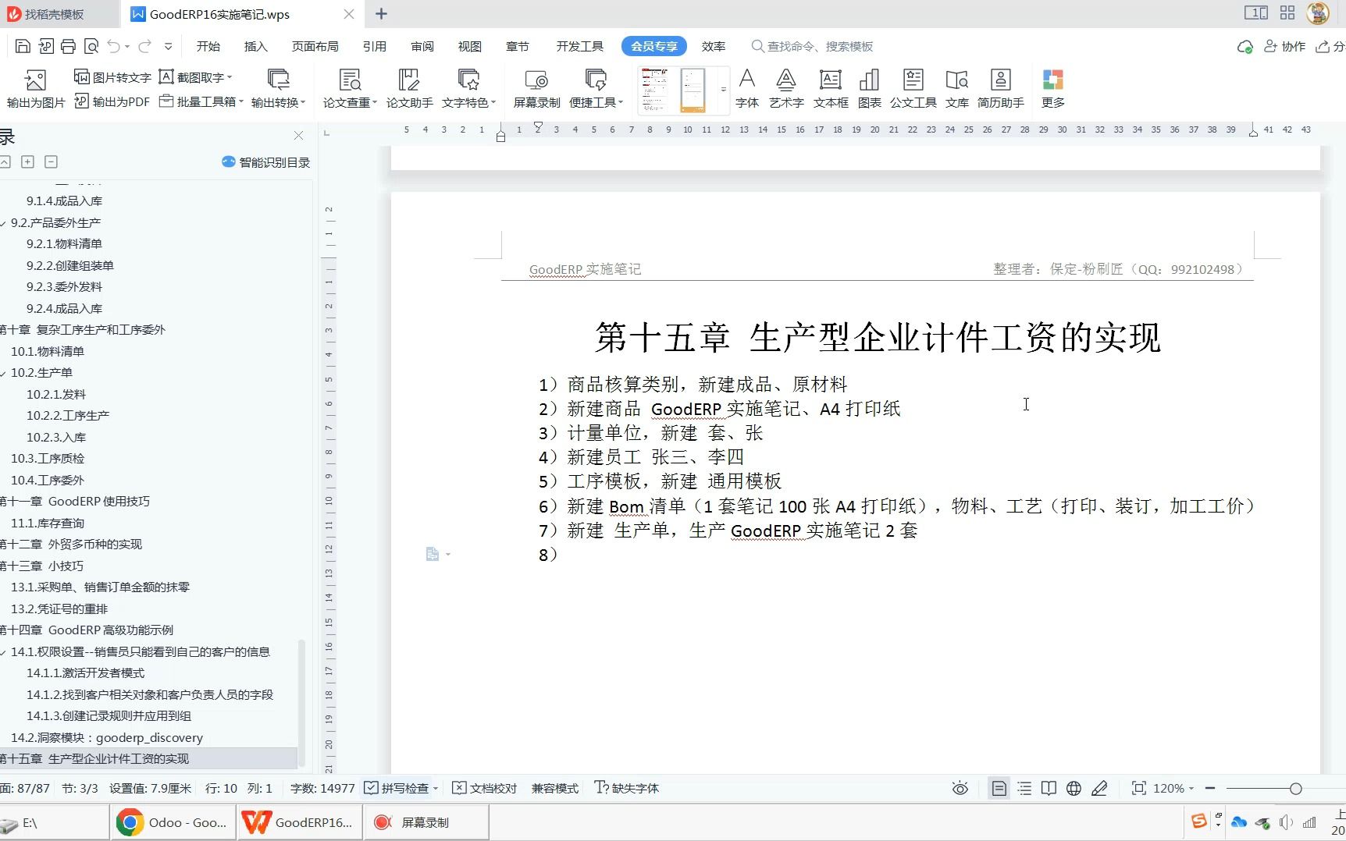
Task: Click the Redo arrow
Action: (x=144, y=46)
